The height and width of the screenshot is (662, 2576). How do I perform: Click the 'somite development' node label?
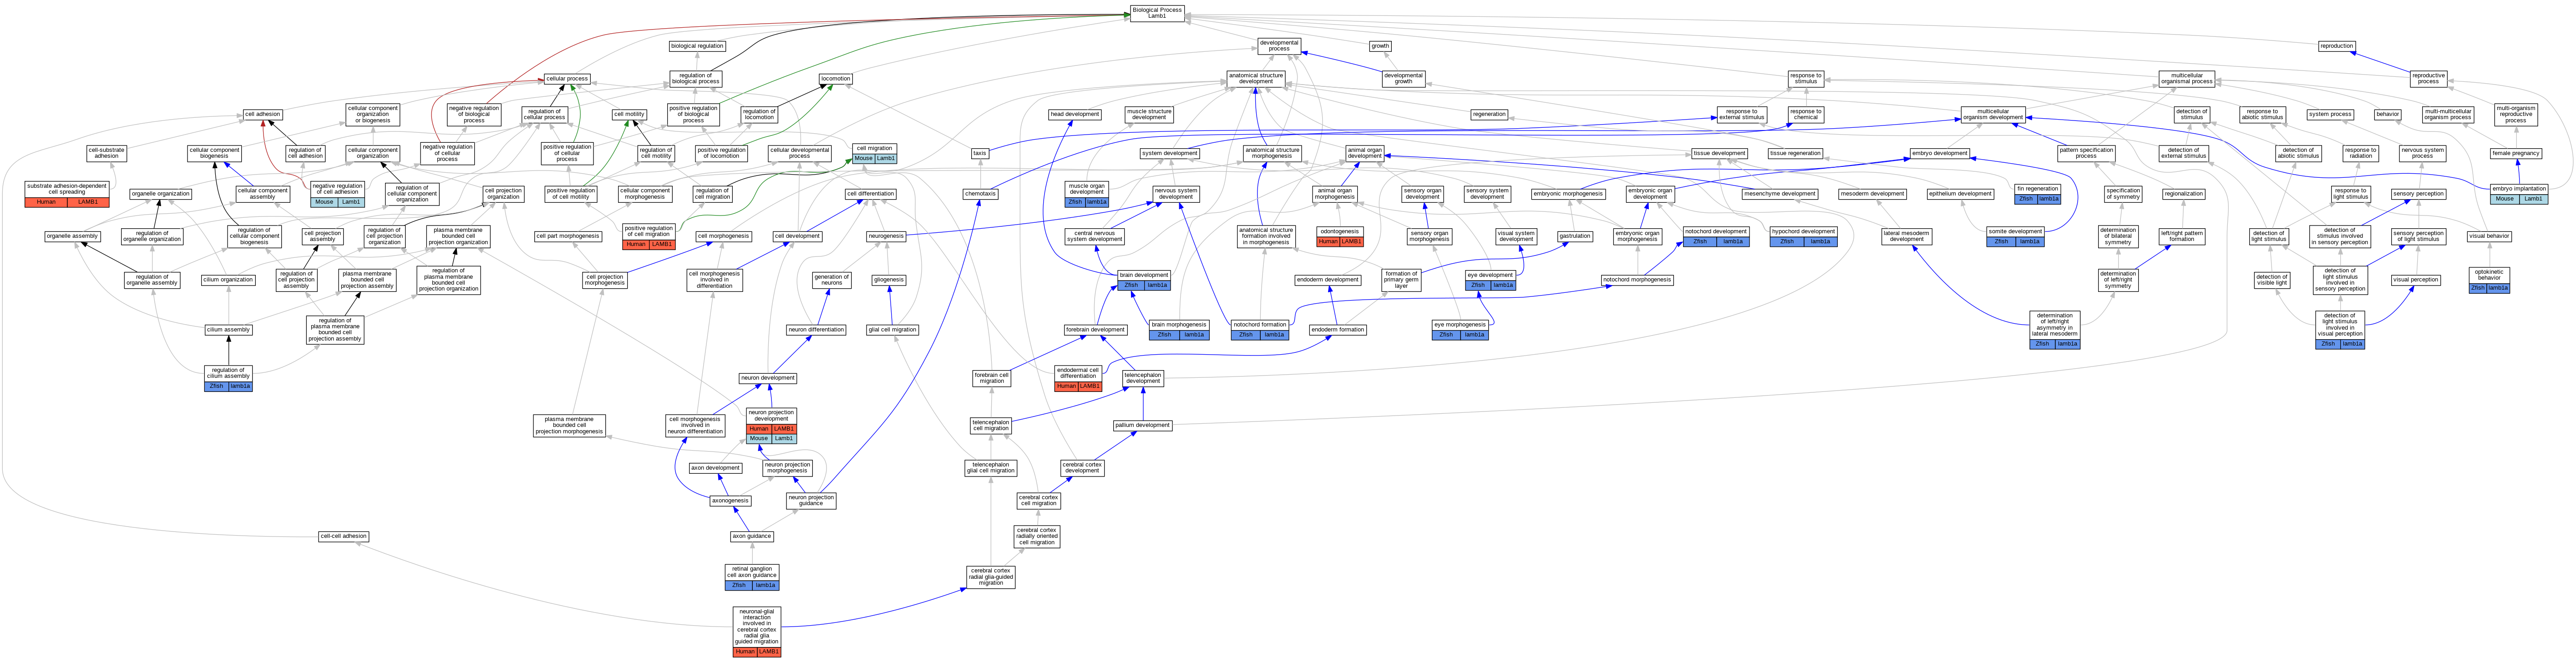click(x=2015, y=231)
